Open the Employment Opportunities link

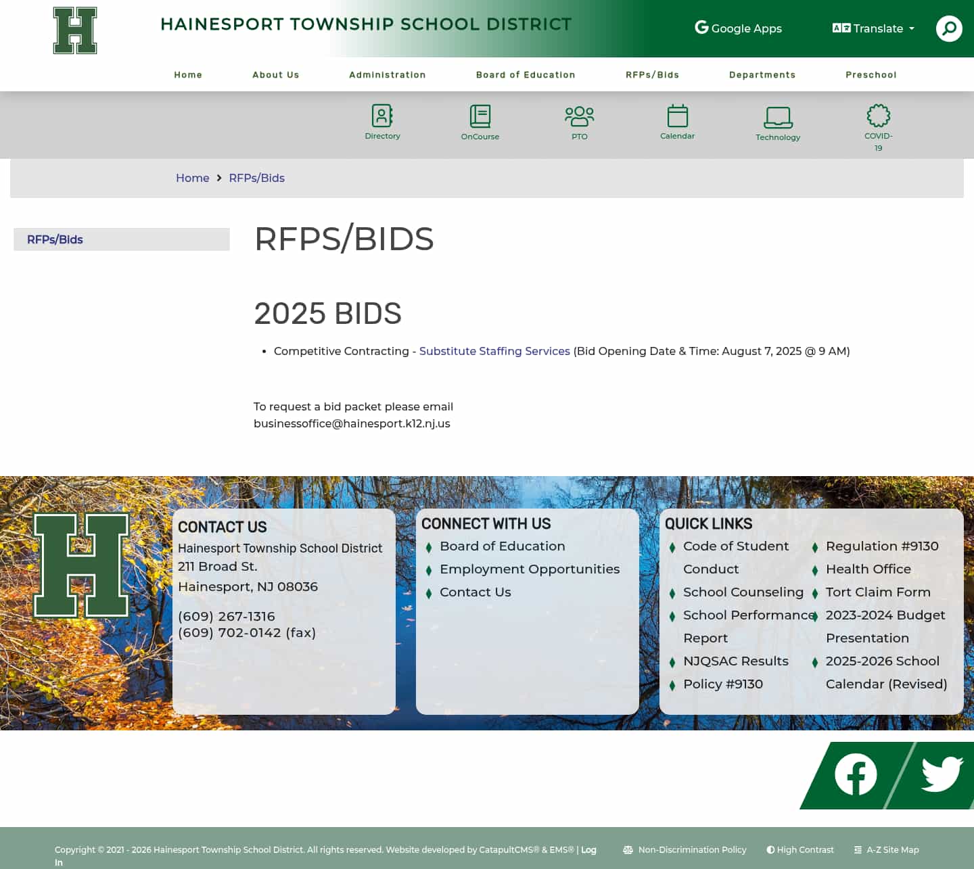[x=530, y=569]
